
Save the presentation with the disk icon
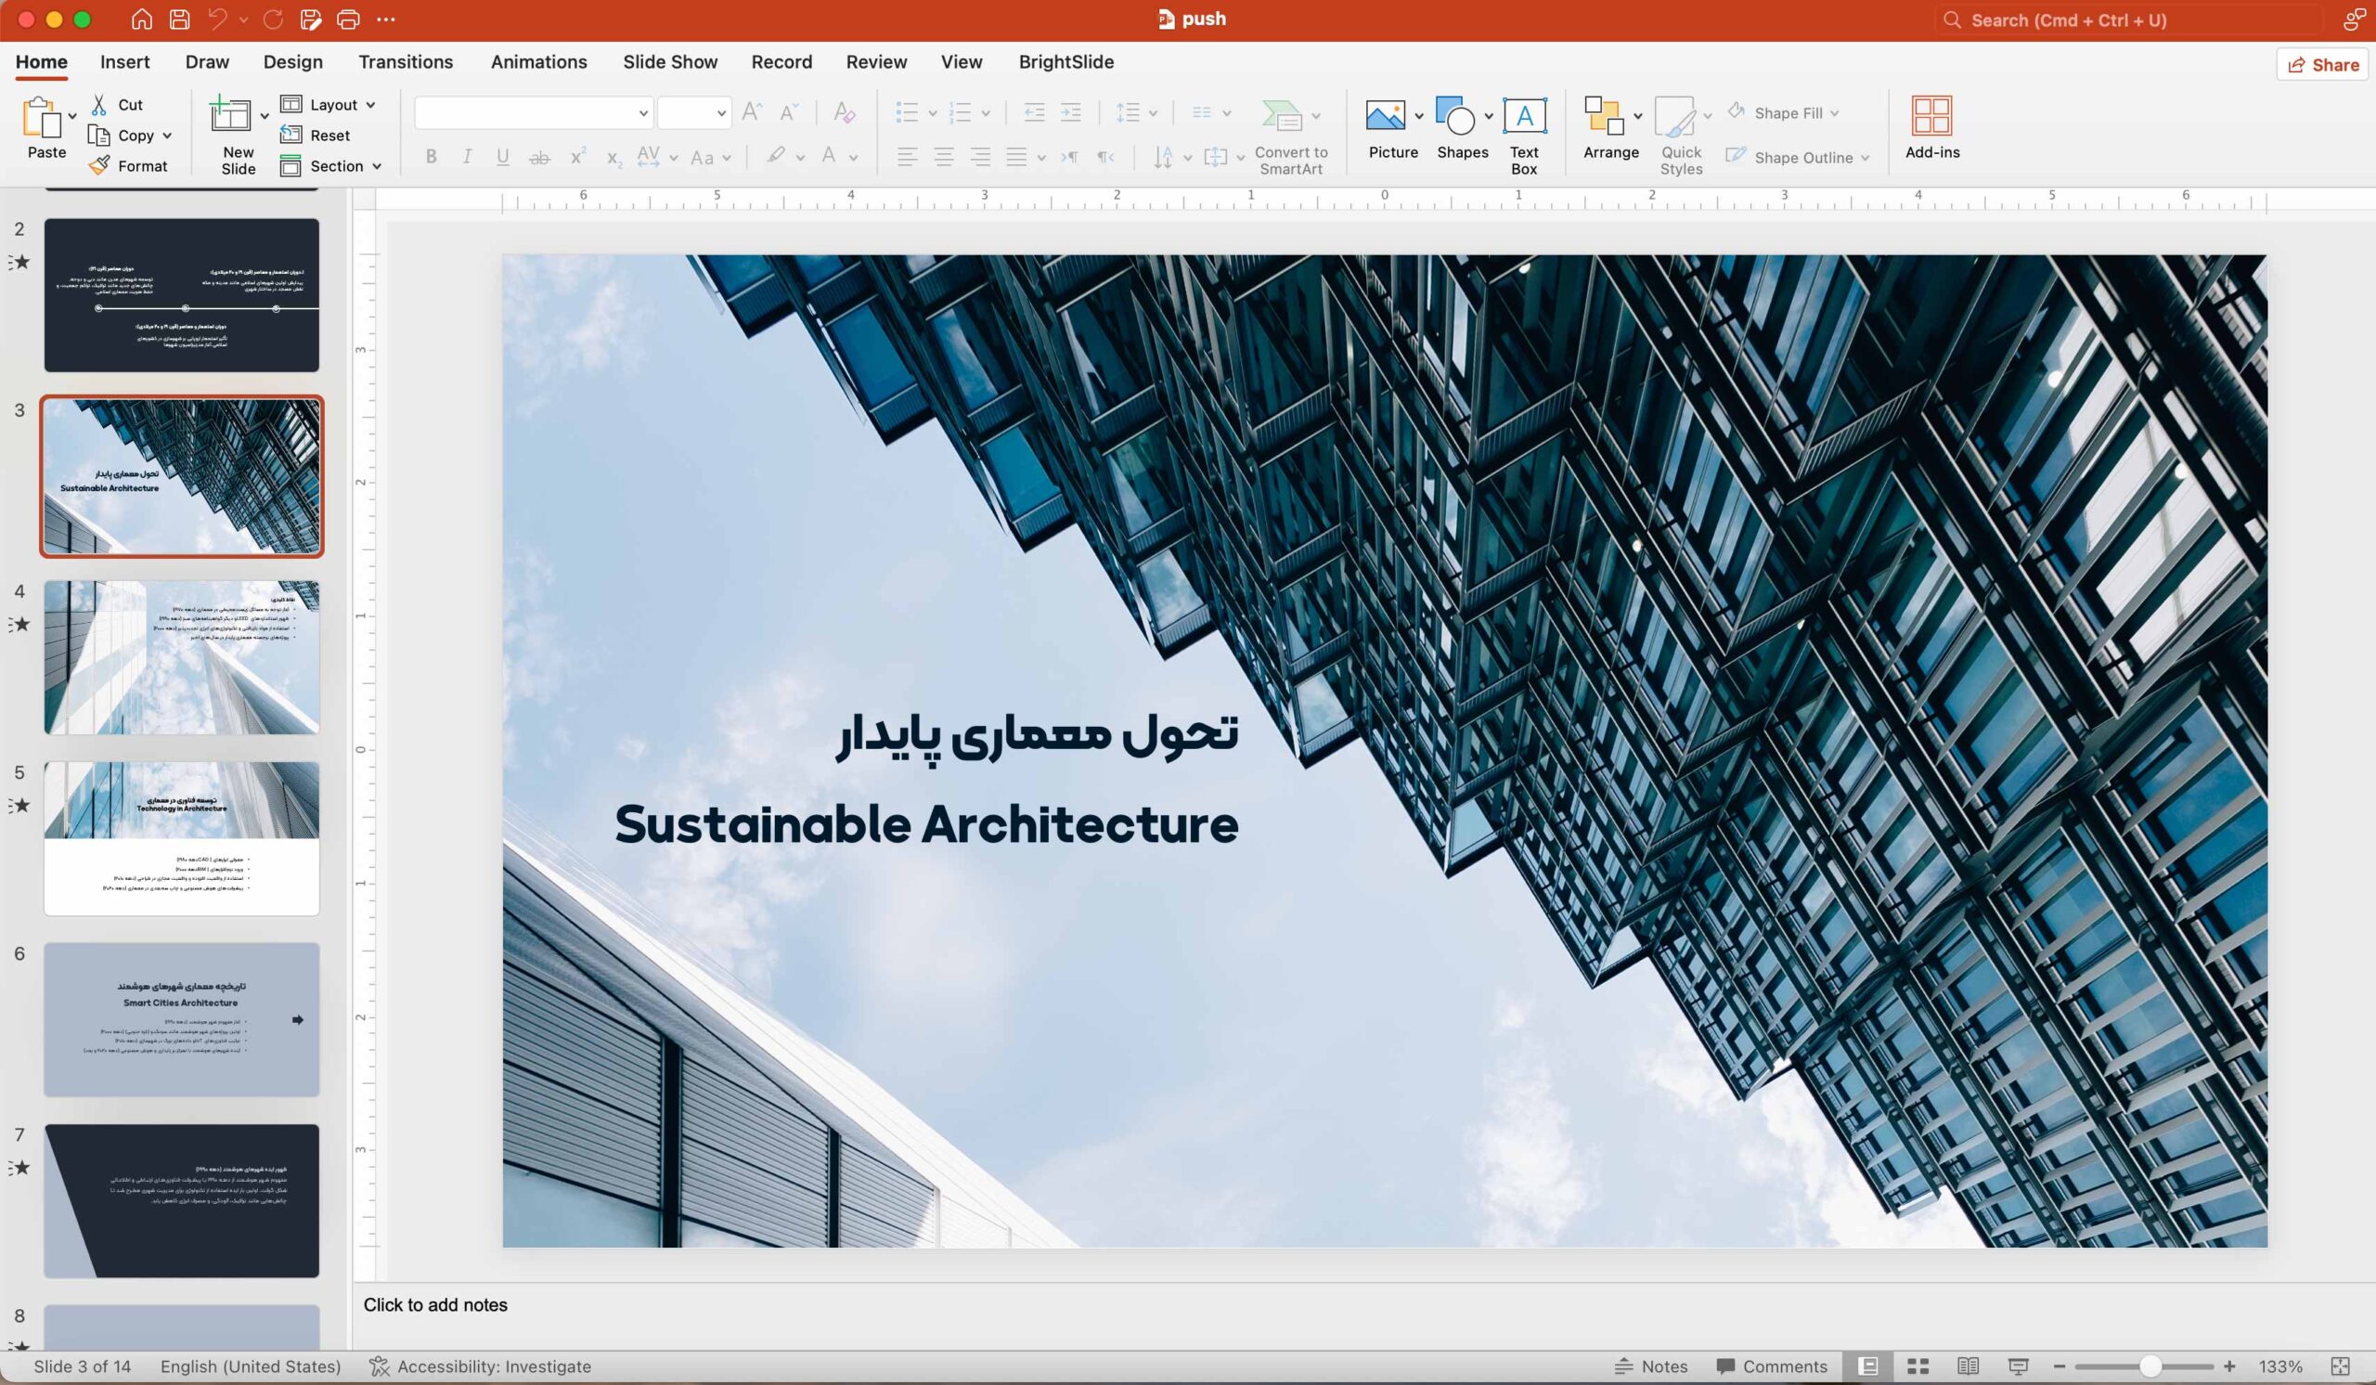point(179,19)
